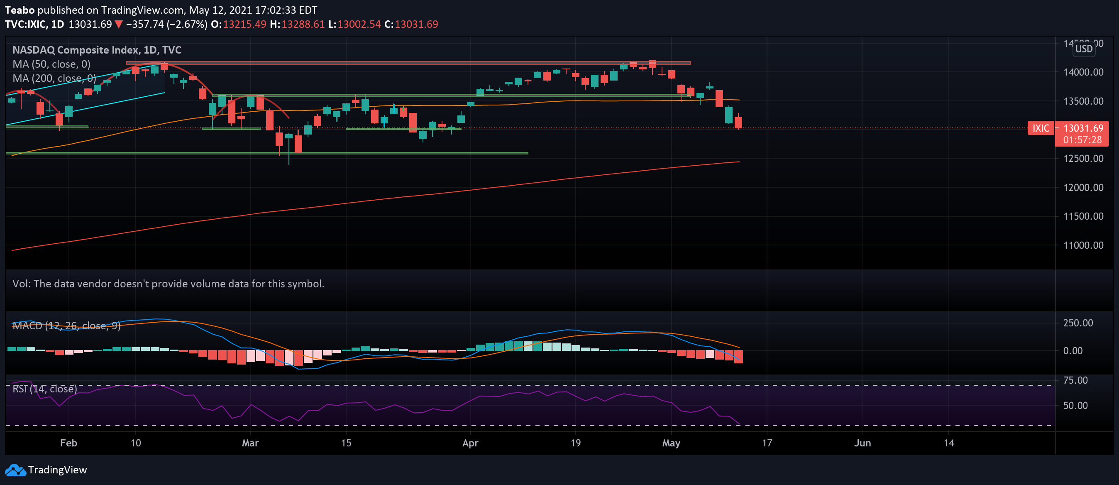Click the TradingView cloud logo icon
This screenshot has width=1119, height=485.
coord(15,470)
